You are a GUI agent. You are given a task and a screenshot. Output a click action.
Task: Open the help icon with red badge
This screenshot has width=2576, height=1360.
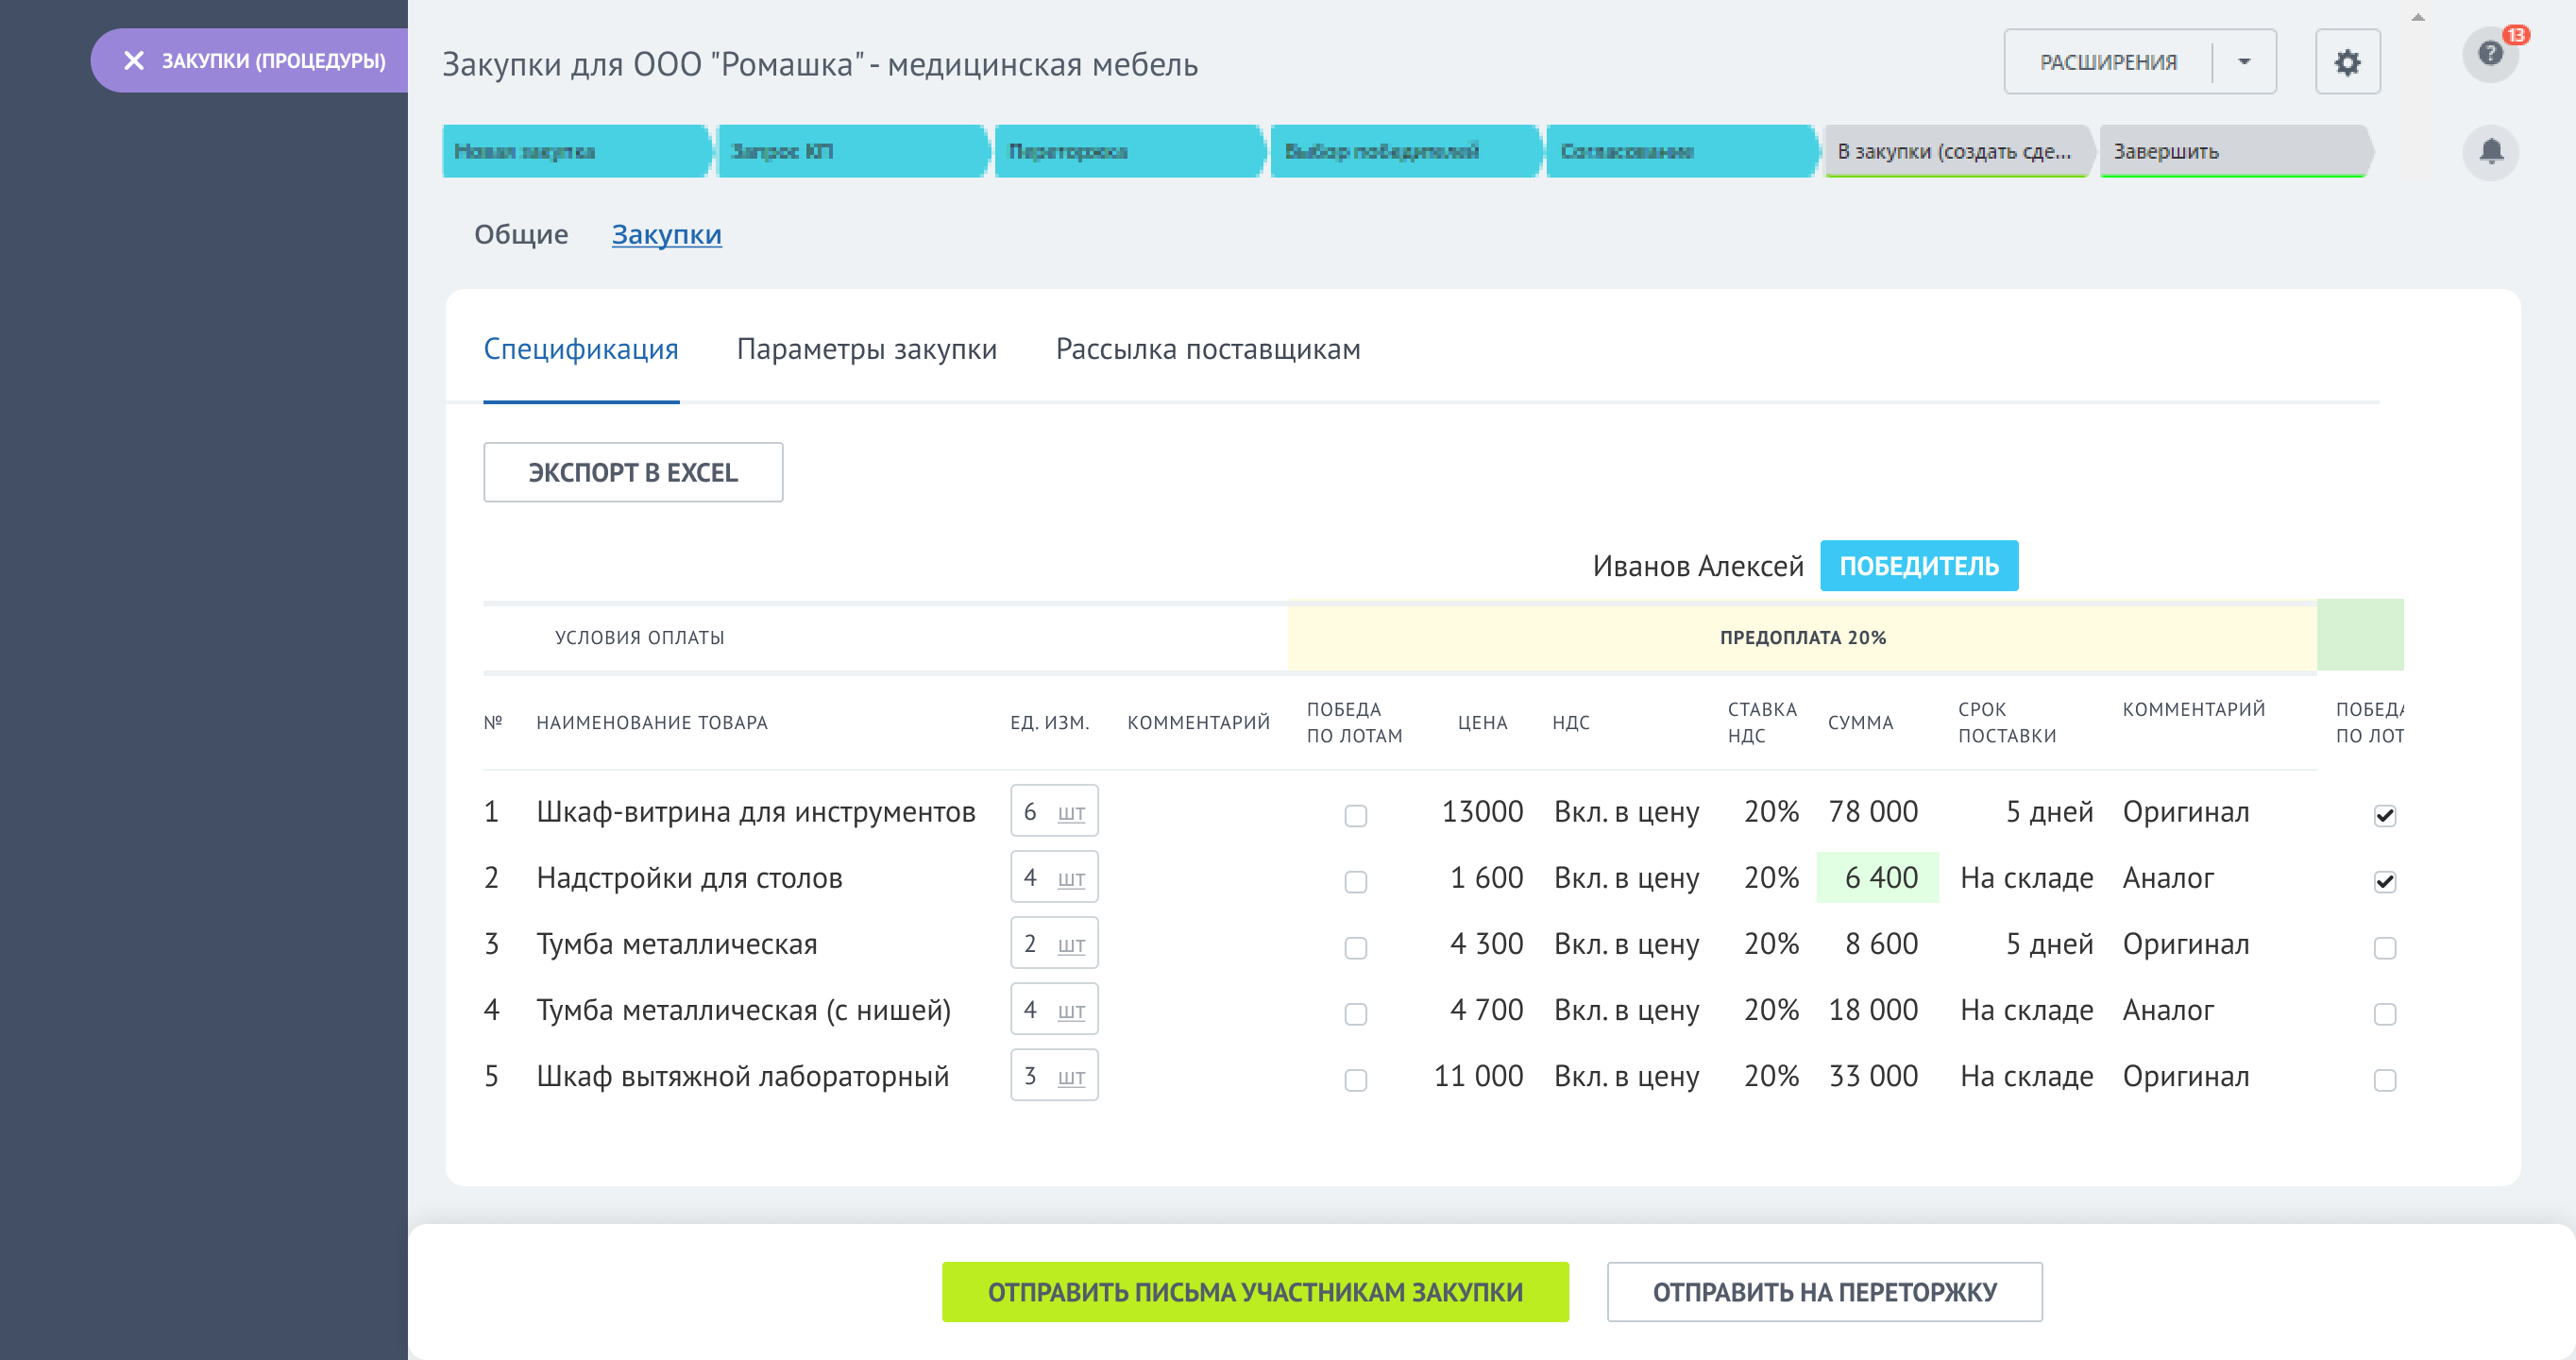(2491, 54)
